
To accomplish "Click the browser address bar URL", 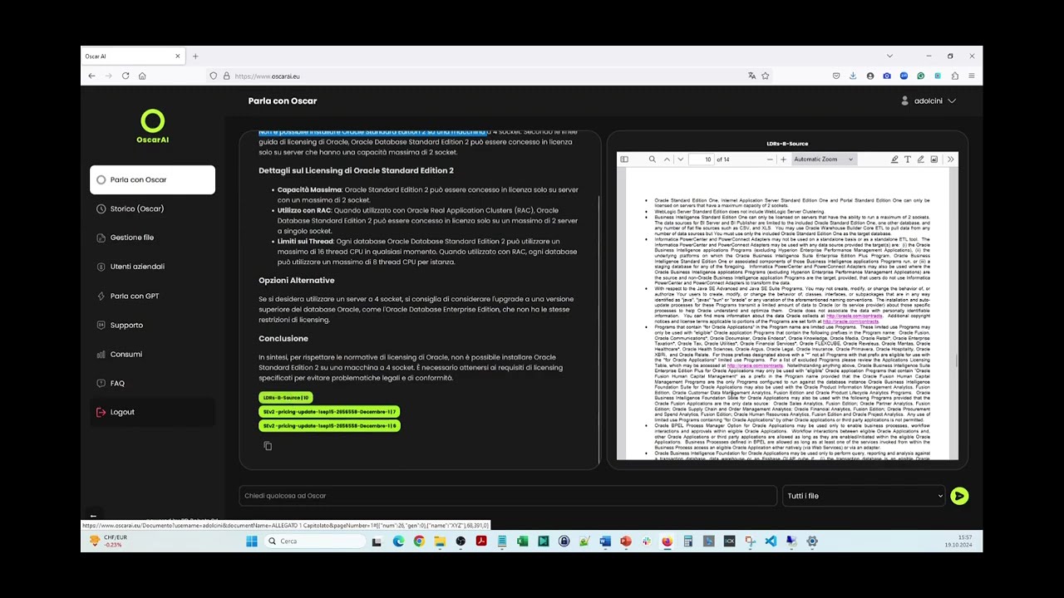I will (x=267, y=76).
